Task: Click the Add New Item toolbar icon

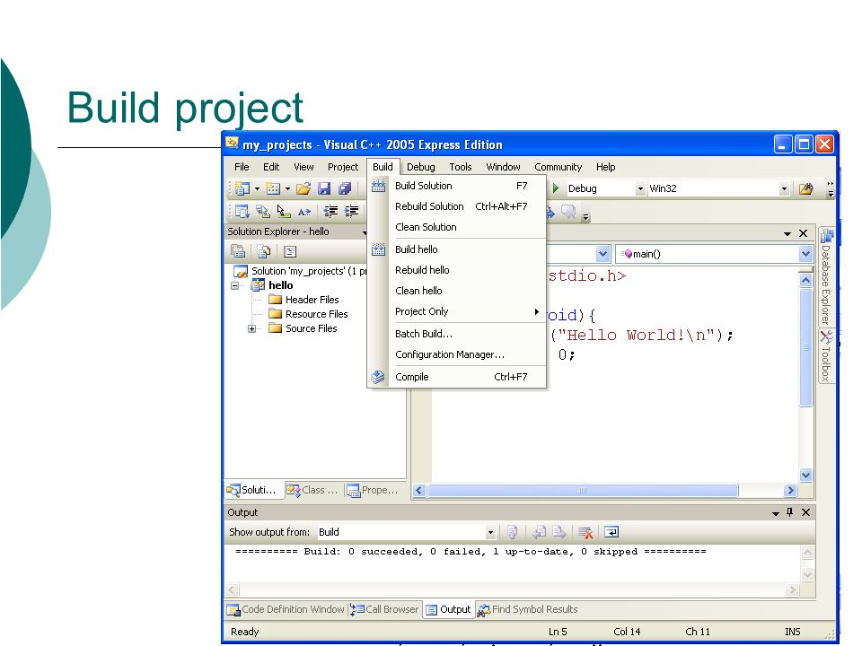Action: (273, 188)
